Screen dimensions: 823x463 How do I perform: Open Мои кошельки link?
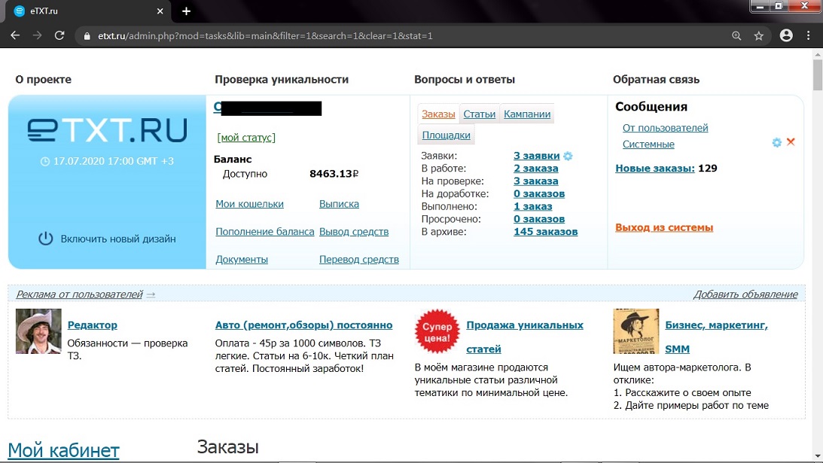pos(249,204)
